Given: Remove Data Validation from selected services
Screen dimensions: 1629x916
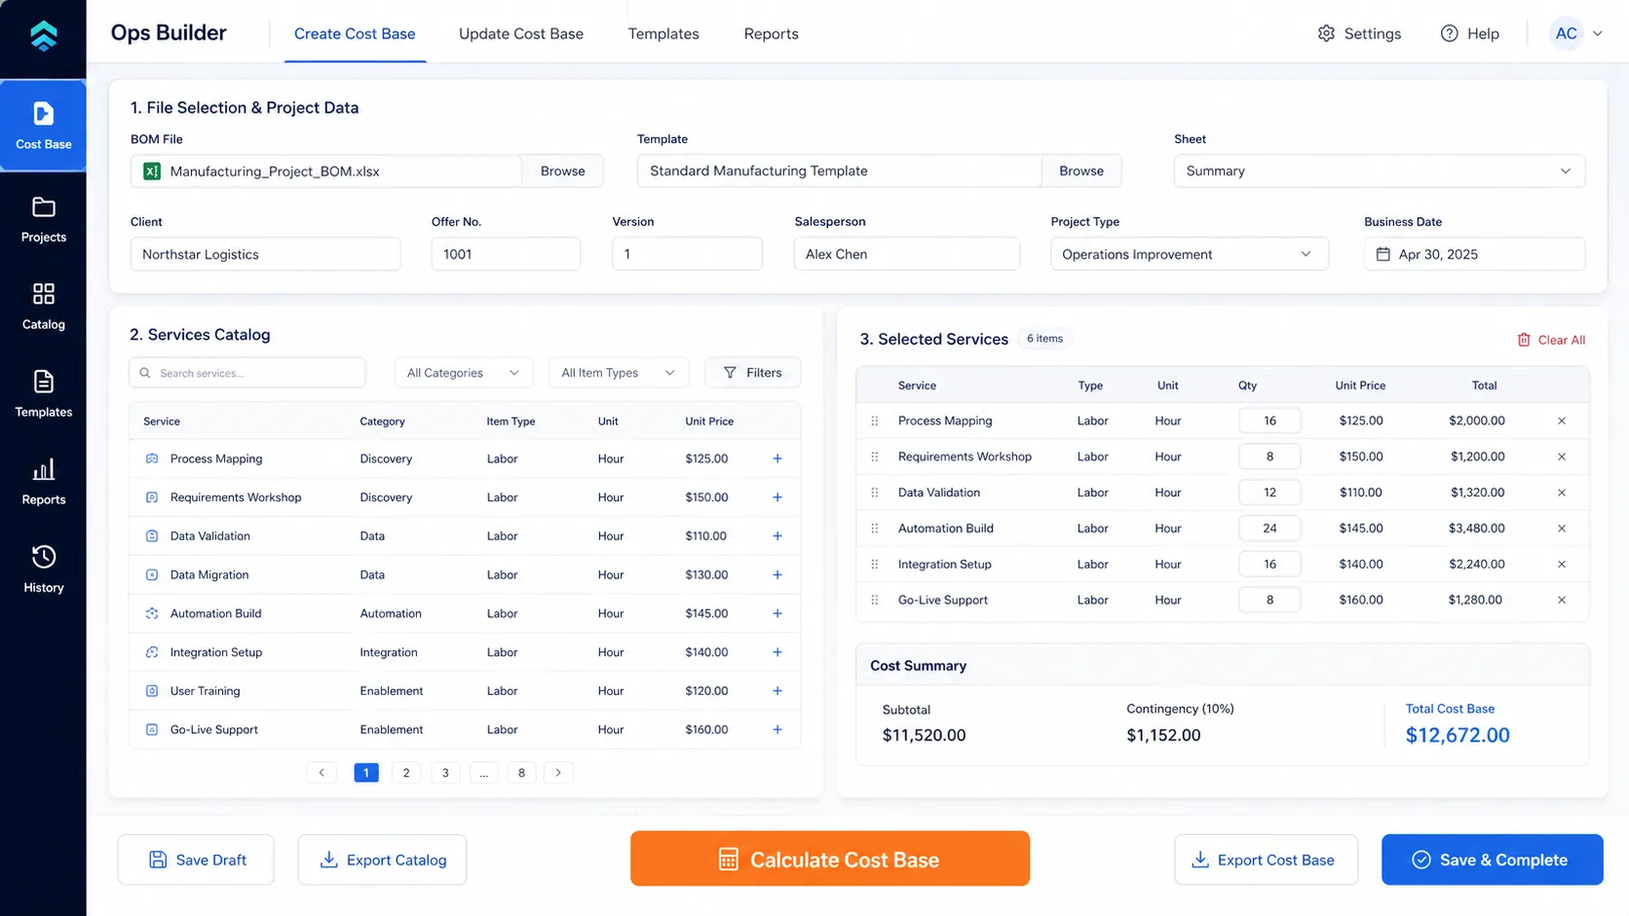Looking at the screenshot, I should click(1562, 493).
